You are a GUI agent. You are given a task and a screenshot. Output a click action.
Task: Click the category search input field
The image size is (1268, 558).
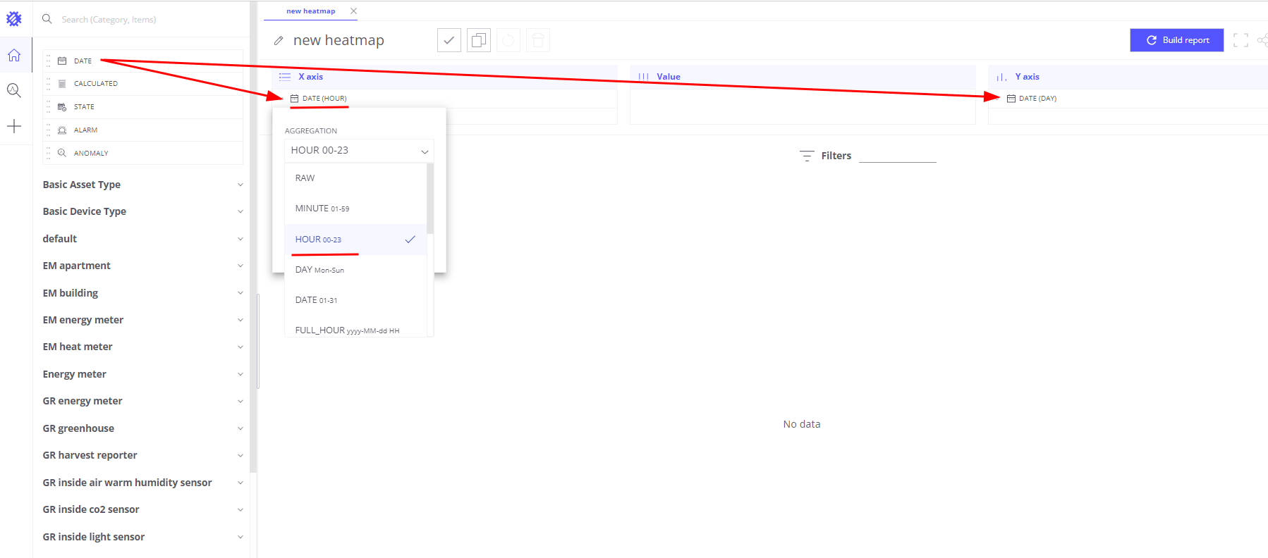point(141,20)
